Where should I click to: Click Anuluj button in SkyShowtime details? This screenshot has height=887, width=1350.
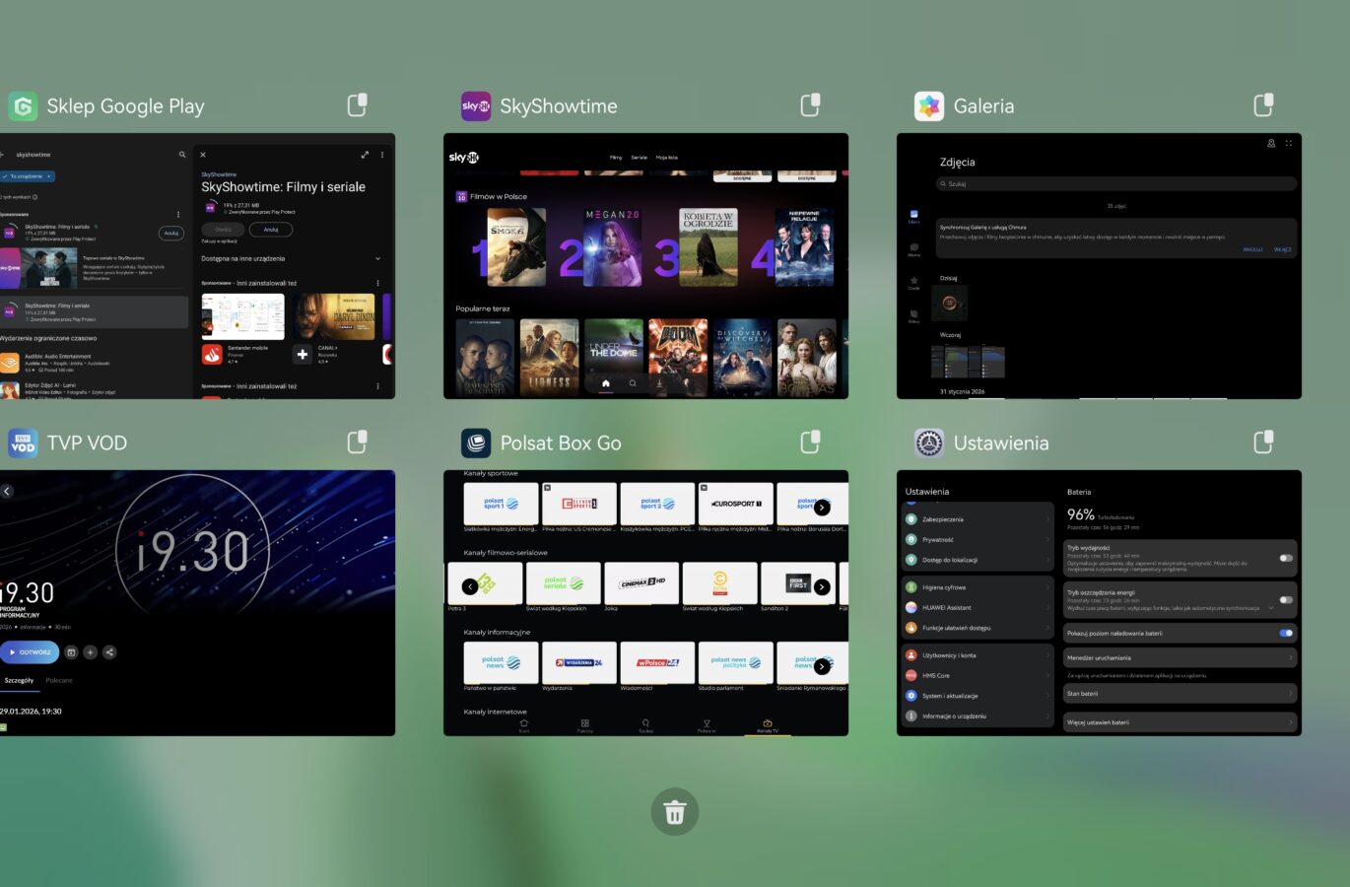pyautogui.click(x=271, y=230)
